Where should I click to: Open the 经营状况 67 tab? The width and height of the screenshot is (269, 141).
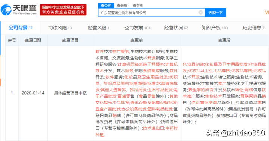pyautogui.click(x=176, y=28)
